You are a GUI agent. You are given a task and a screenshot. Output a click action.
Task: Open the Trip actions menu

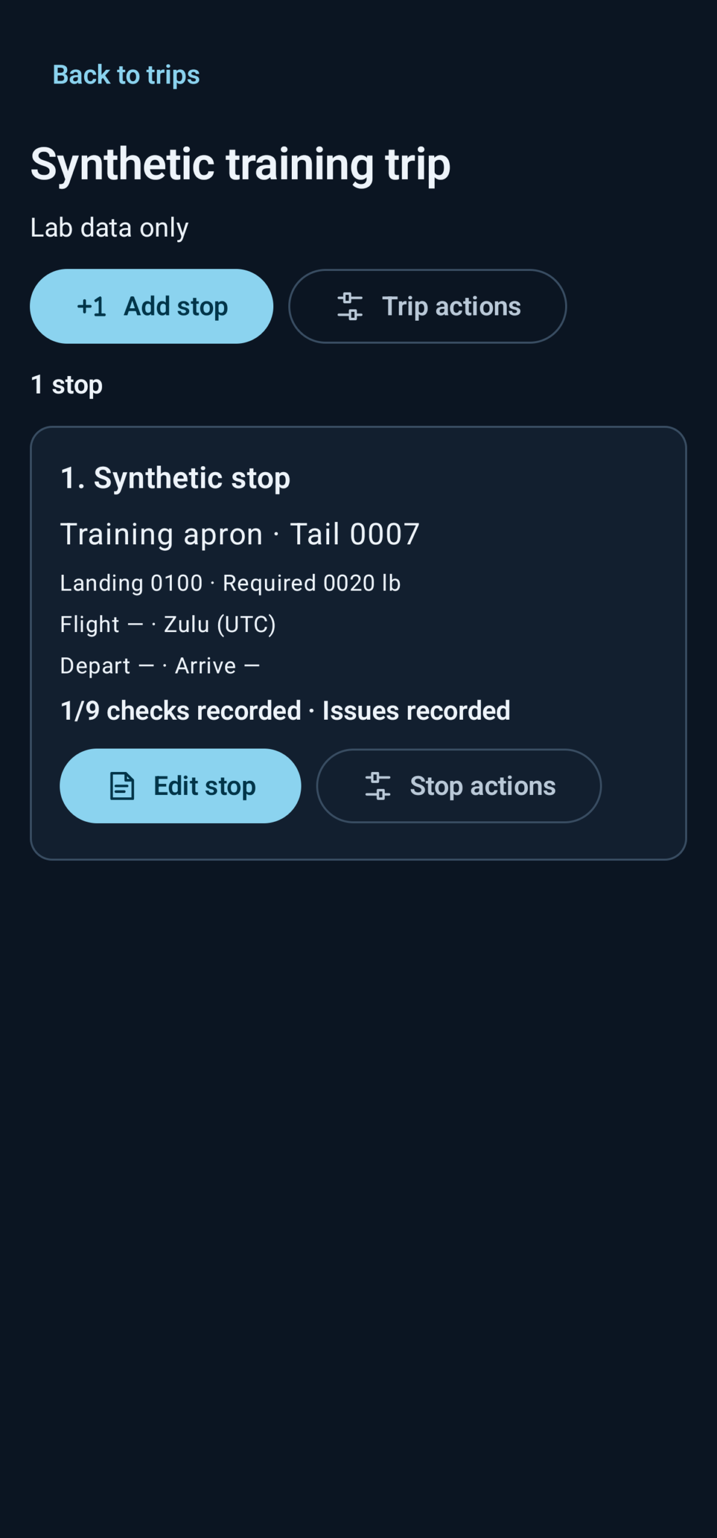(x=428, y=306)
